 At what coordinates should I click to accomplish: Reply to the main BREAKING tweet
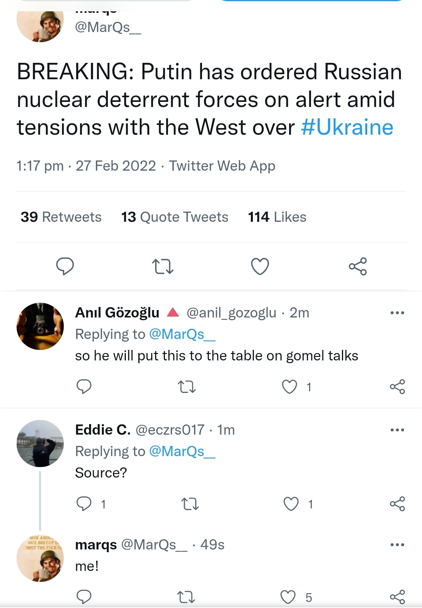tap(65, 266)
